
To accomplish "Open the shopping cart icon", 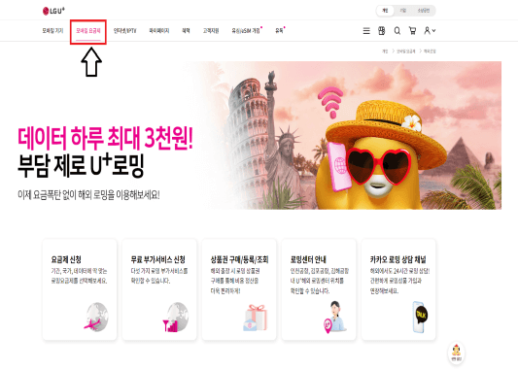I will tap(412, 31).
